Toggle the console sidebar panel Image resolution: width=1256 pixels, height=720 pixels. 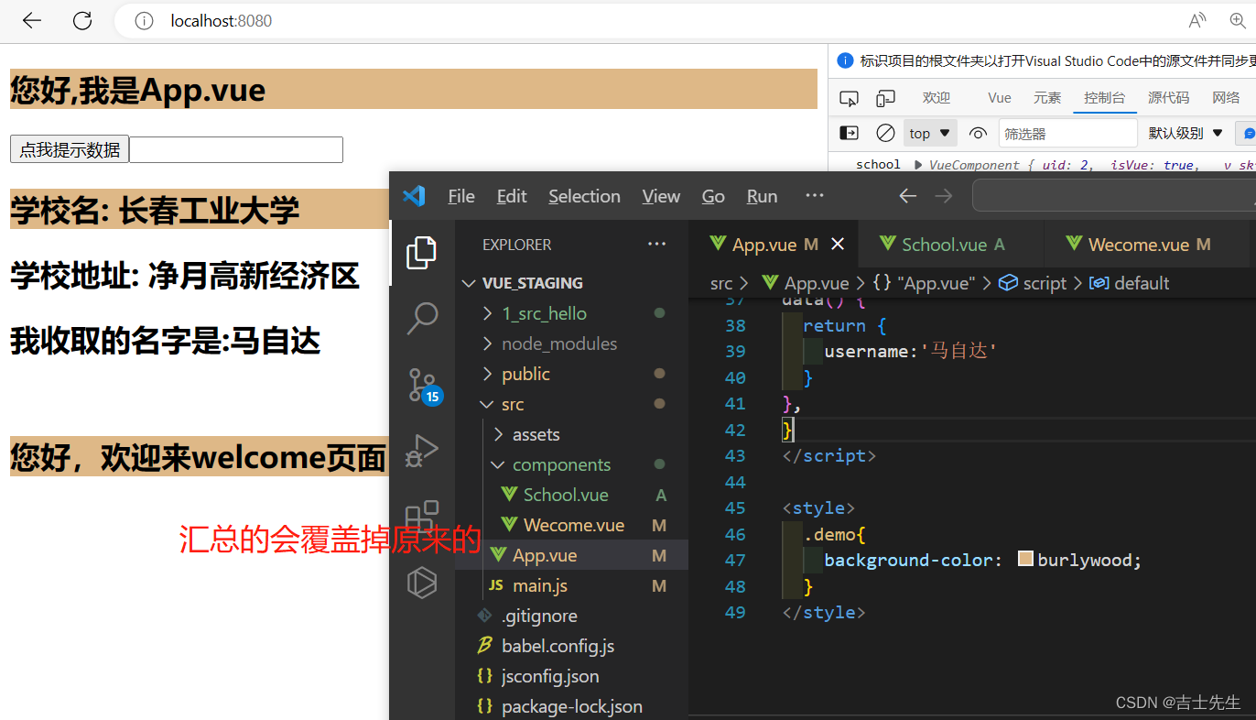click(x=849, y=133)
